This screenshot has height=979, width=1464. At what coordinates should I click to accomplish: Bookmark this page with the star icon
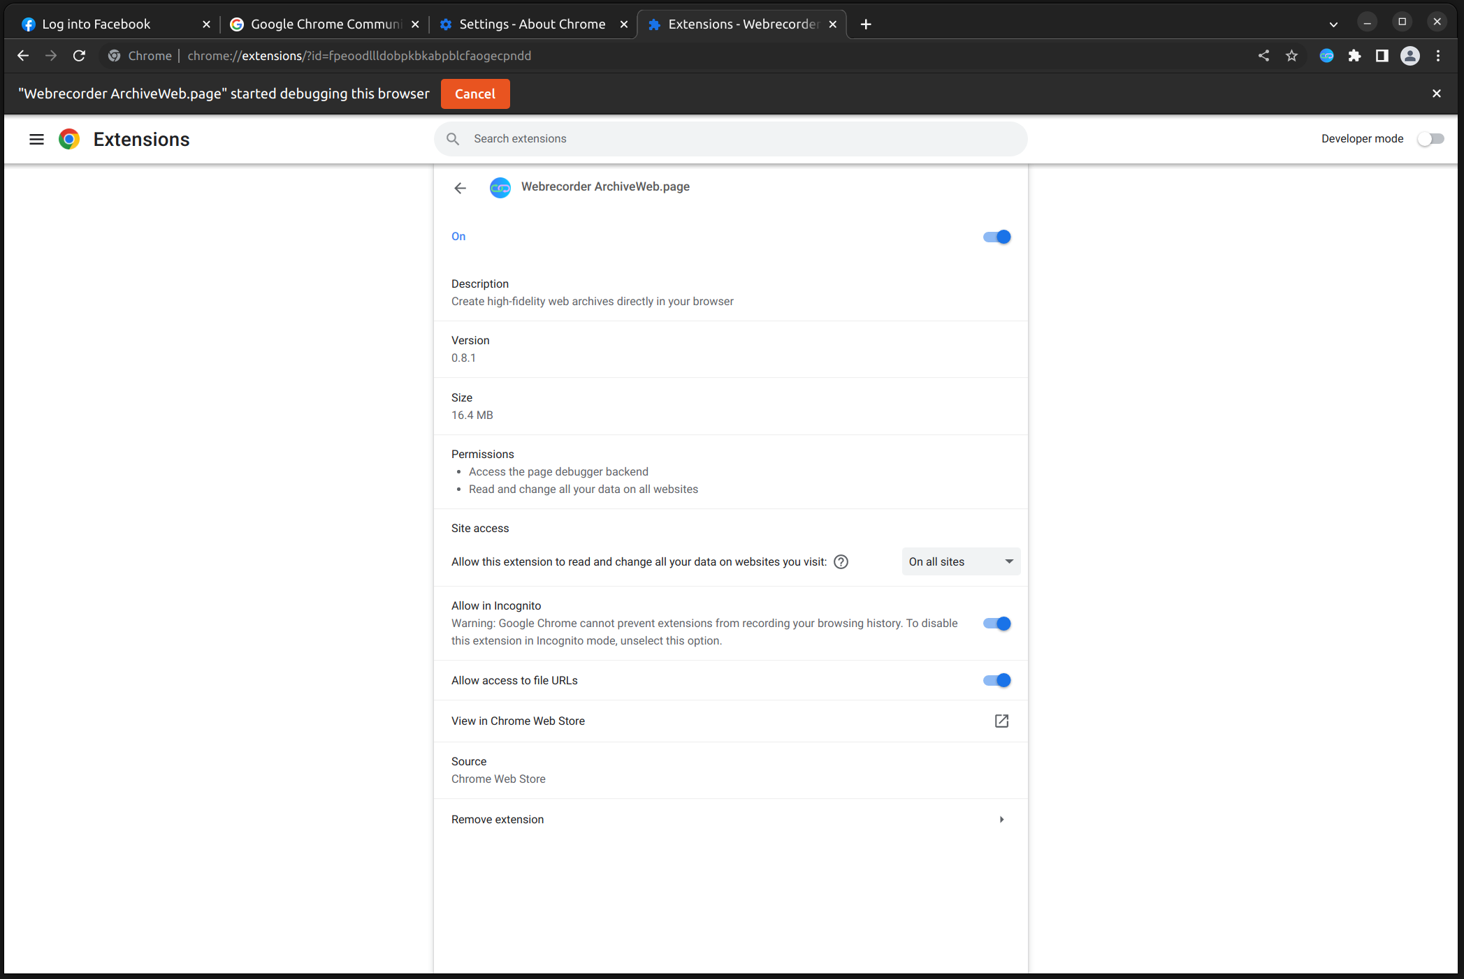pos(1291,56)
